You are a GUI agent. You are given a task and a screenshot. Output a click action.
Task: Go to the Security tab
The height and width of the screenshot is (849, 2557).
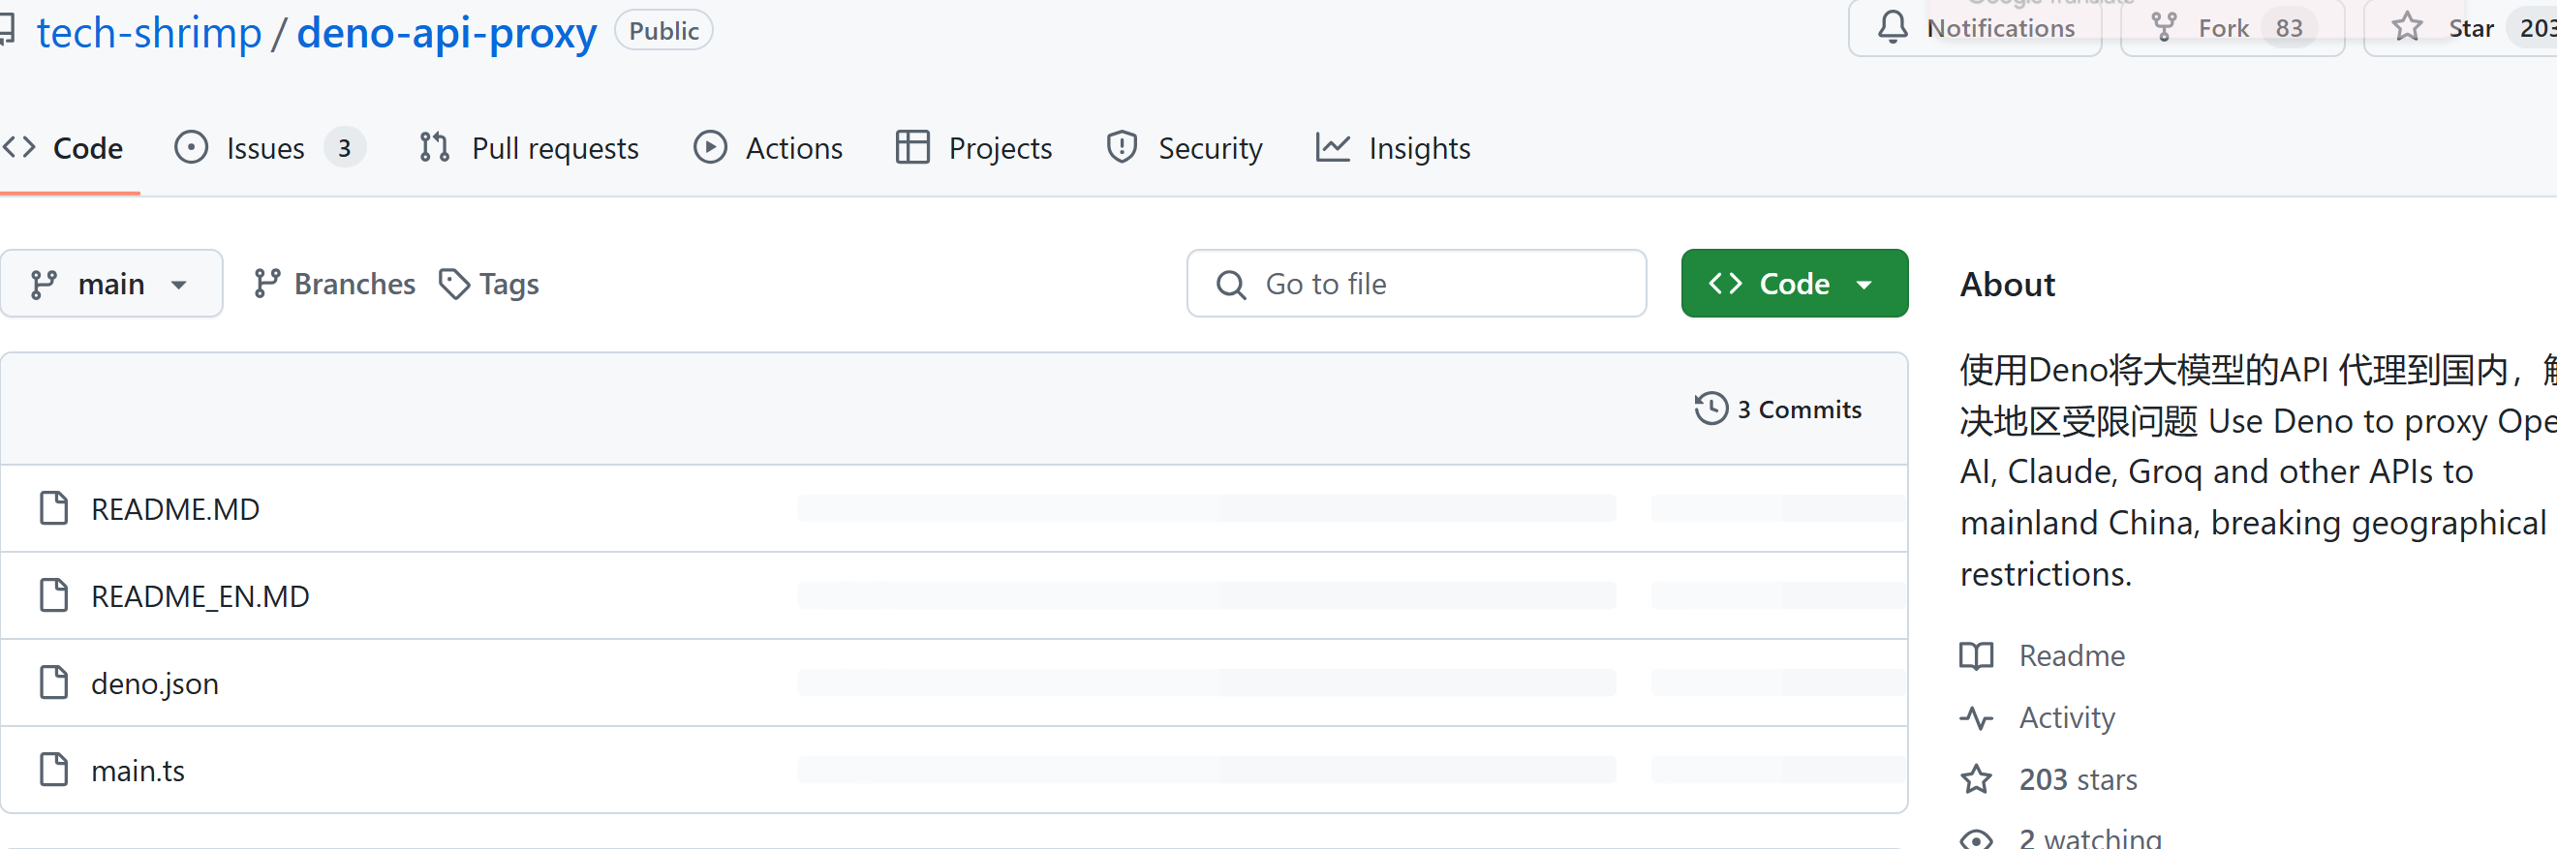tap(1209, 149)
